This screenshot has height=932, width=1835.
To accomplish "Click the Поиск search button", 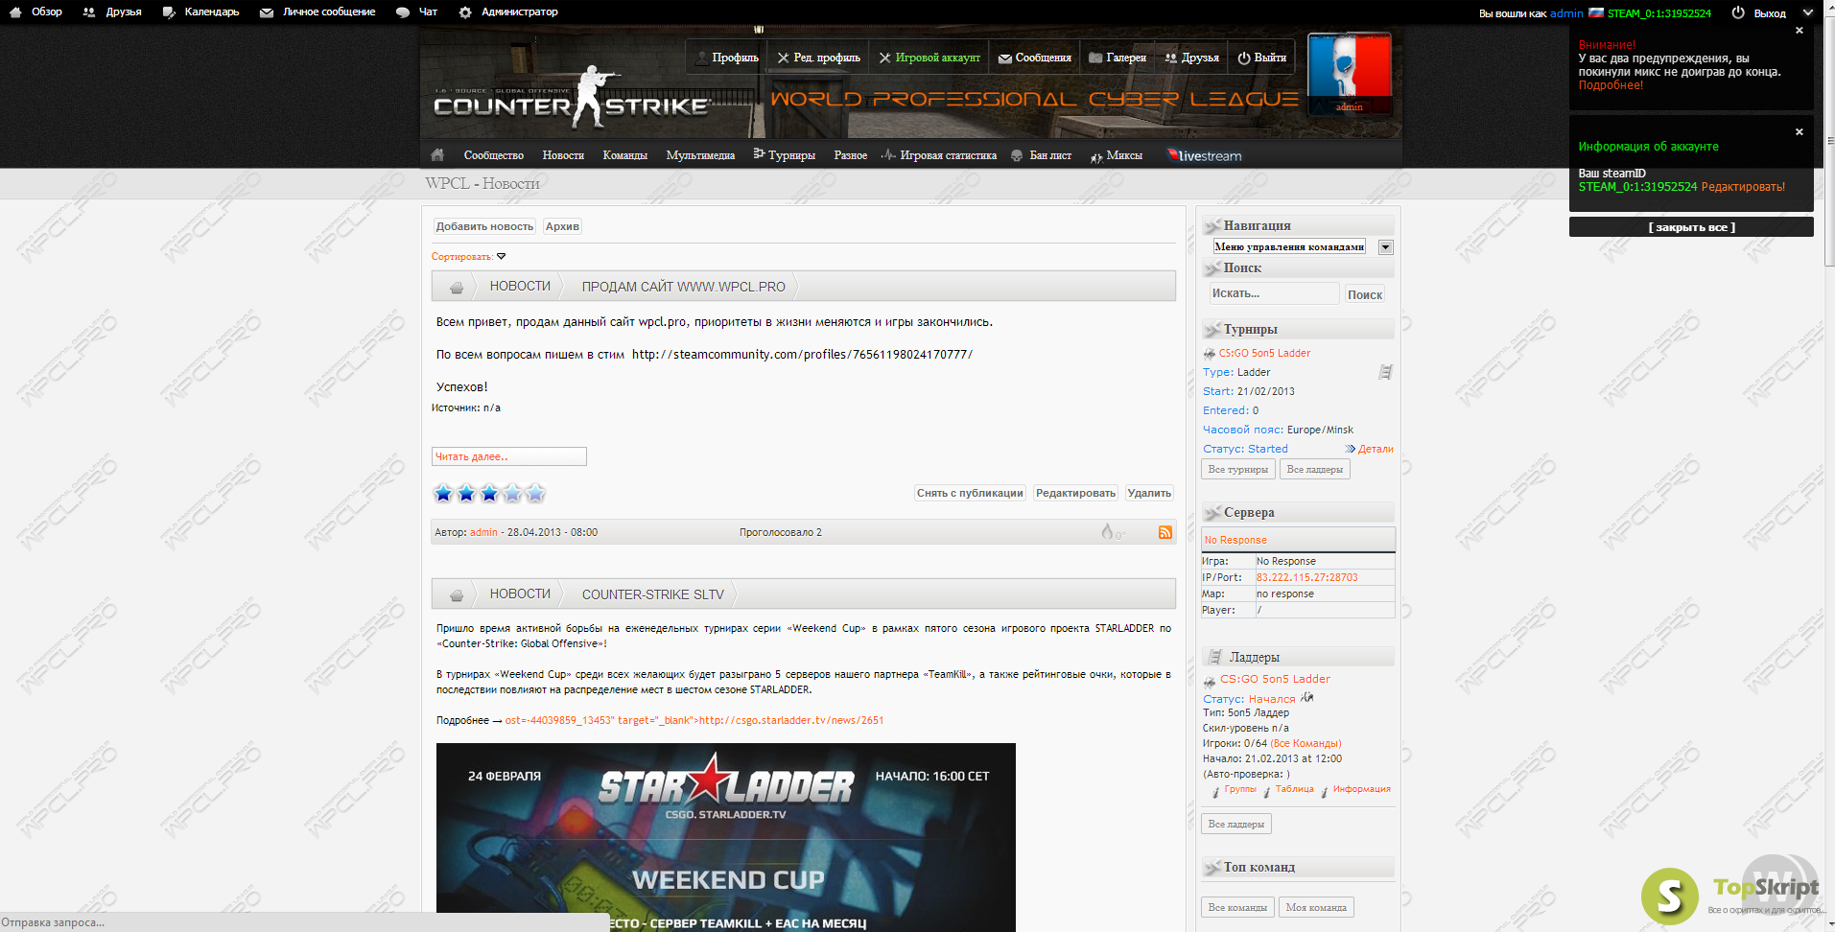I will tap(1365, 294).
